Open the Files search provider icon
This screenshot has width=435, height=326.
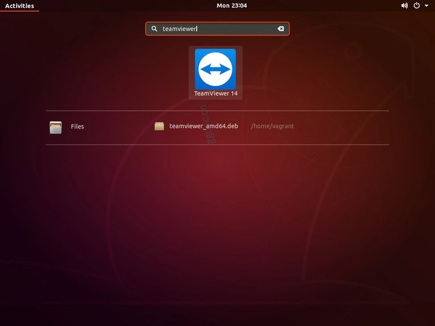[x=56, y=127]
